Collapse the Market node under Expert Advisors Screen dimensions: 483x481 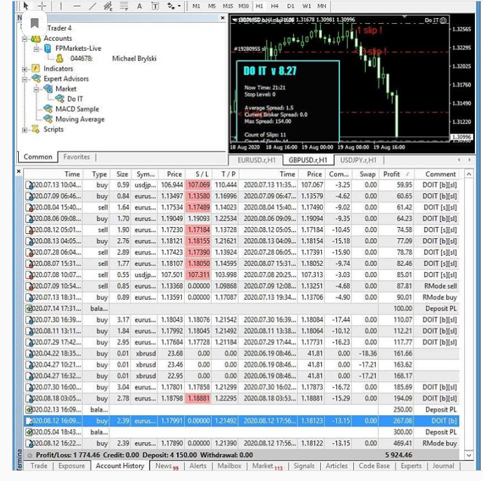36,90
